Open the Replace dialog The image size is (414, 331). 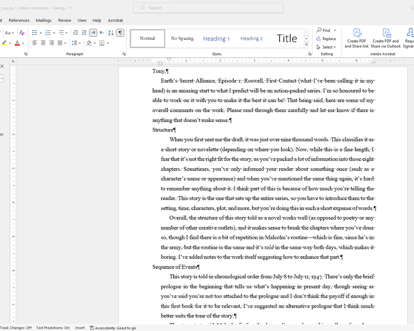pyautogui.click(x=326, y=39)
